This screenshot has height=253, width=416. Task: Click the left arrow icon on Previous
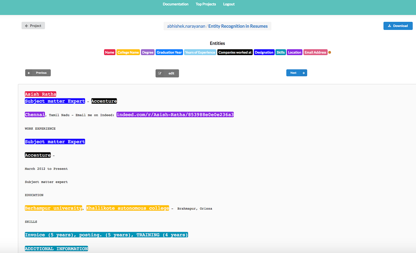click(29, 73)
